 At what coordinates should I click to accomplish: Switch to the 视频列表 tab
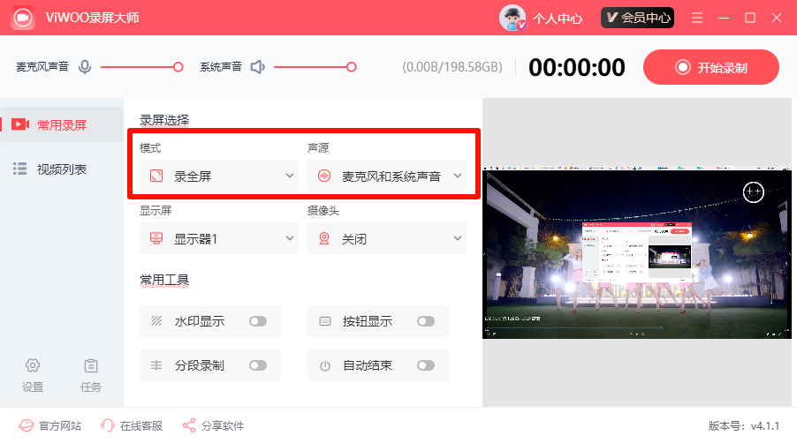[x=62, y=169]
